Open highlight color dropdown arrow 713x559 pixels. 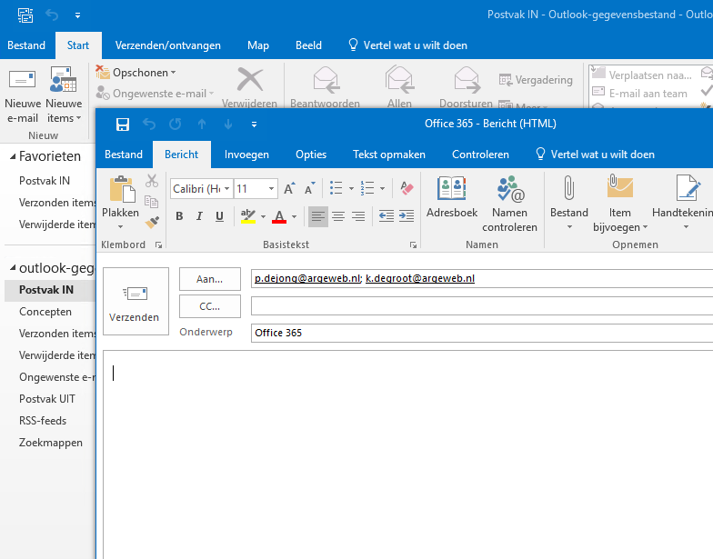263,216
